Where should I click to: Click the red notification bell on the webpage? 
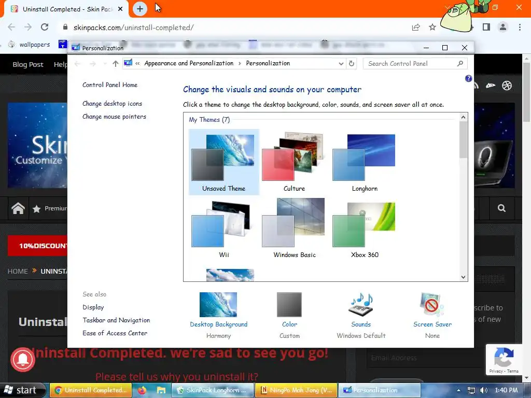(x=23, y=360)
